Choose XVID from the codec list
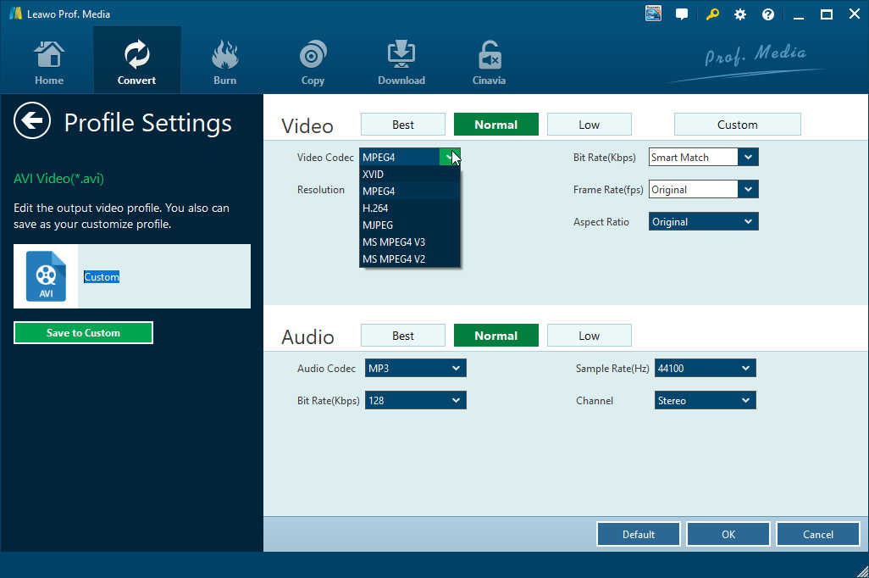Viewport: 869px width, 578px height. tap(374, 175)
